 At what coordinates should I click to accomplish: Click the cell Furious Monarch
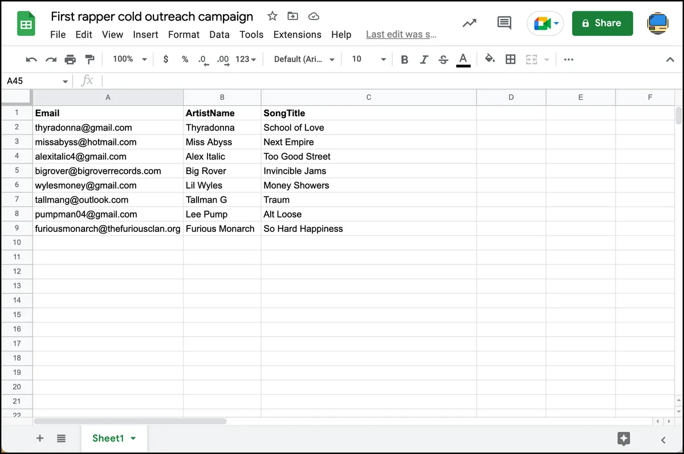222,228
